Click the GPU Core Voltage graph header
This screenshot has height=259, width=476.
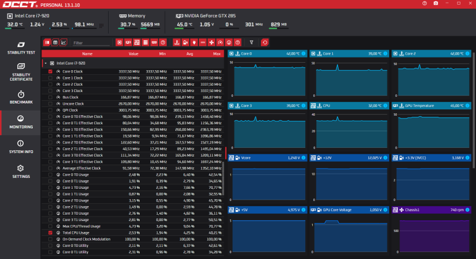[349, 210]
